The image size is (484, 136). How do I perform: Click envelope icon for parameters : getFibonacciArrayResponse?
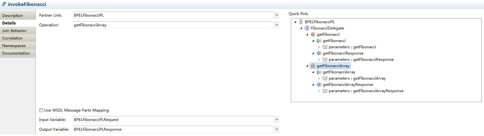point(325,91)
